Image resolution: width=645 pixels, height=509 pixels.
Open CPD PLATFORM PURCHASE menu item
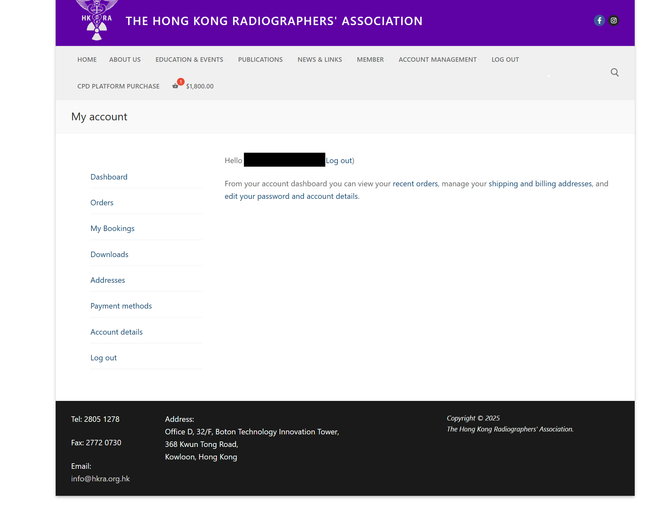point(118,86)
